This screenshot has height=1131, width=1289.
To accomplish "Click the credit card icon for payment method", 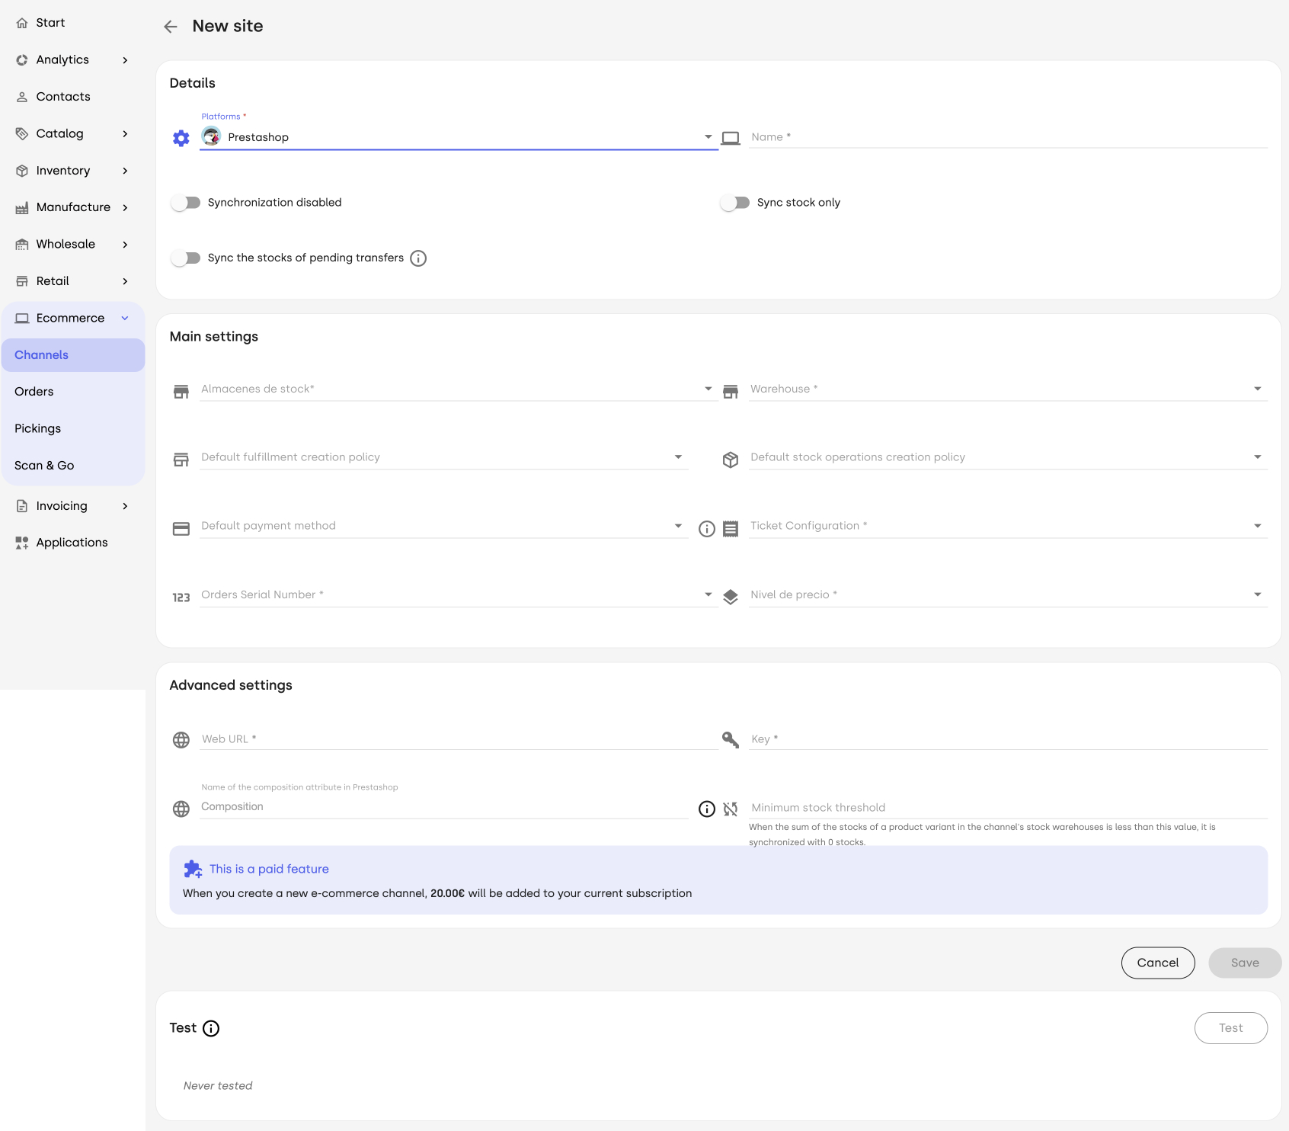I will coord(181,528).
